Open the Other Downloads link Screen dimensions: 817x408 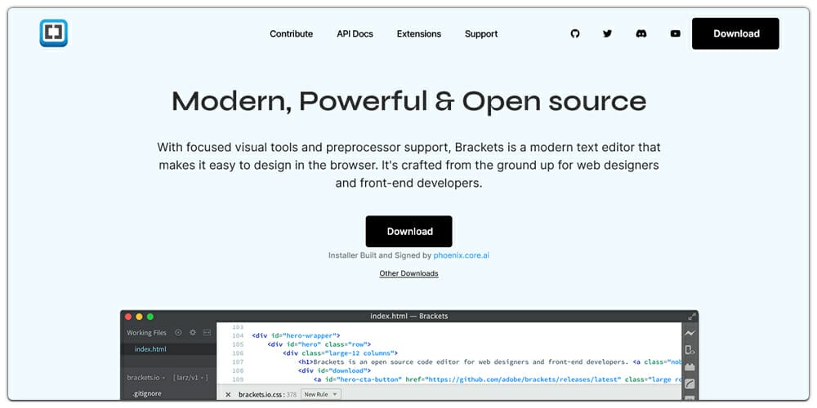click(408, 273)
